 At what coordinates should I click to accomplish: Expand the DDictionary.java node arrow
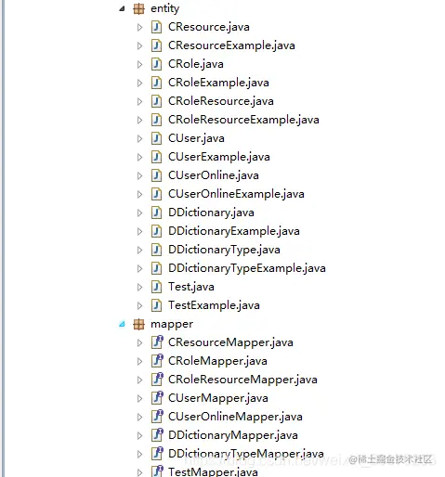(x=139, y=213)
